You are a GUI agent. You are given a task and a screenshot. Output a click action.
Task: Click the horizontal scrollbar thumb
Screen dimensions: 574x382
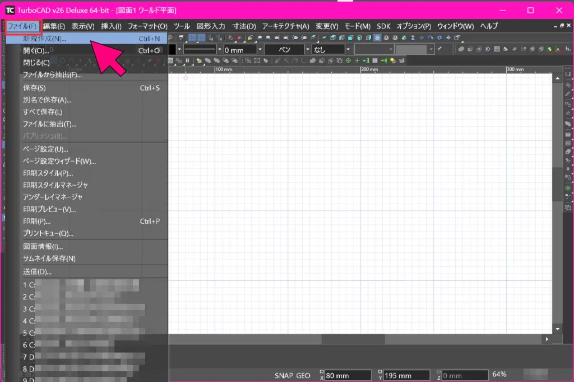coord(353,339)
